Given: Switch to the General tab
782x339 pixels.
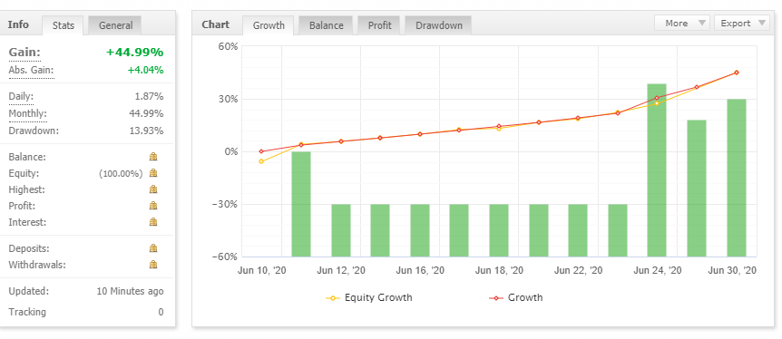Looking at the screenshot, I should [x=115, y=25].
